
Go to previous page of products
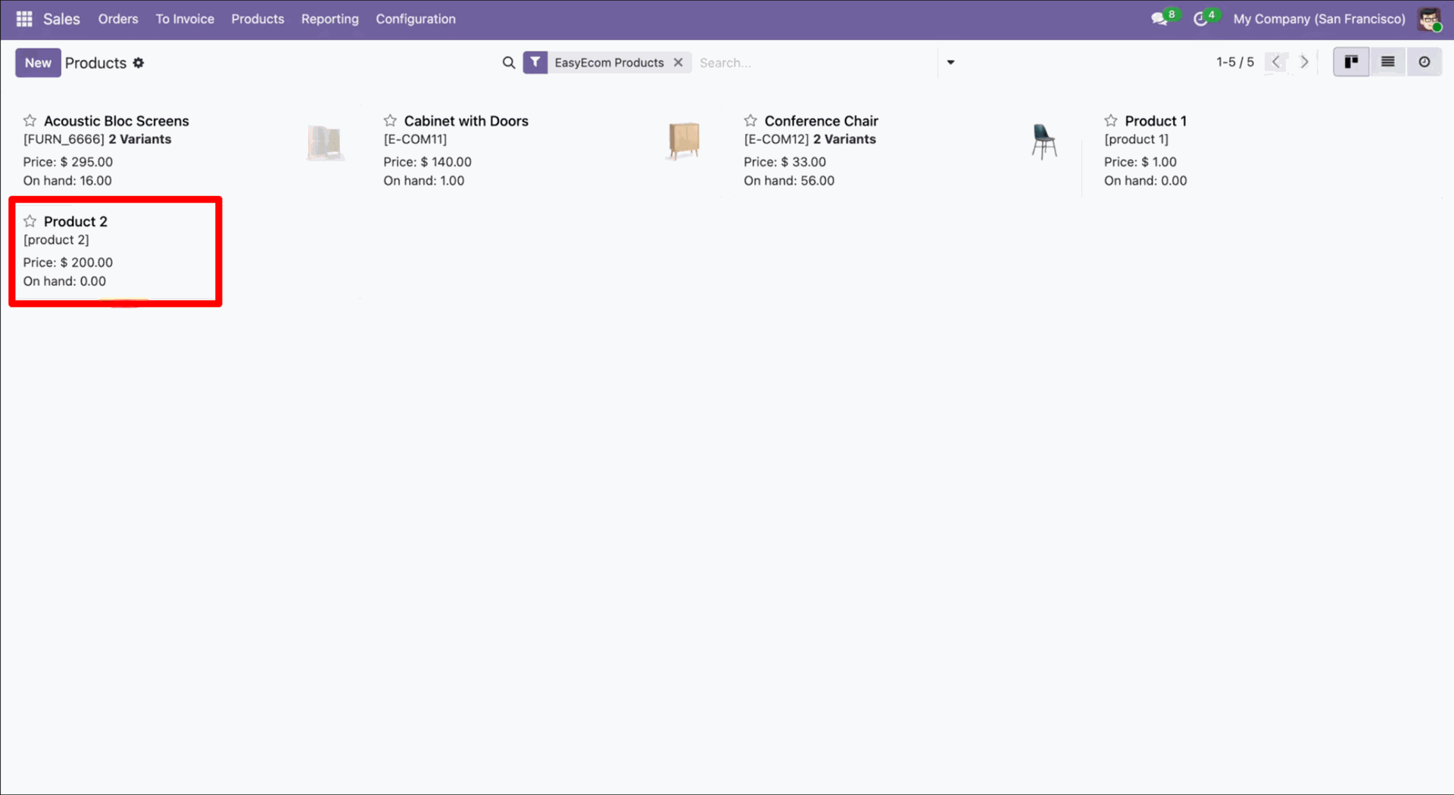tap(1276, 62)
